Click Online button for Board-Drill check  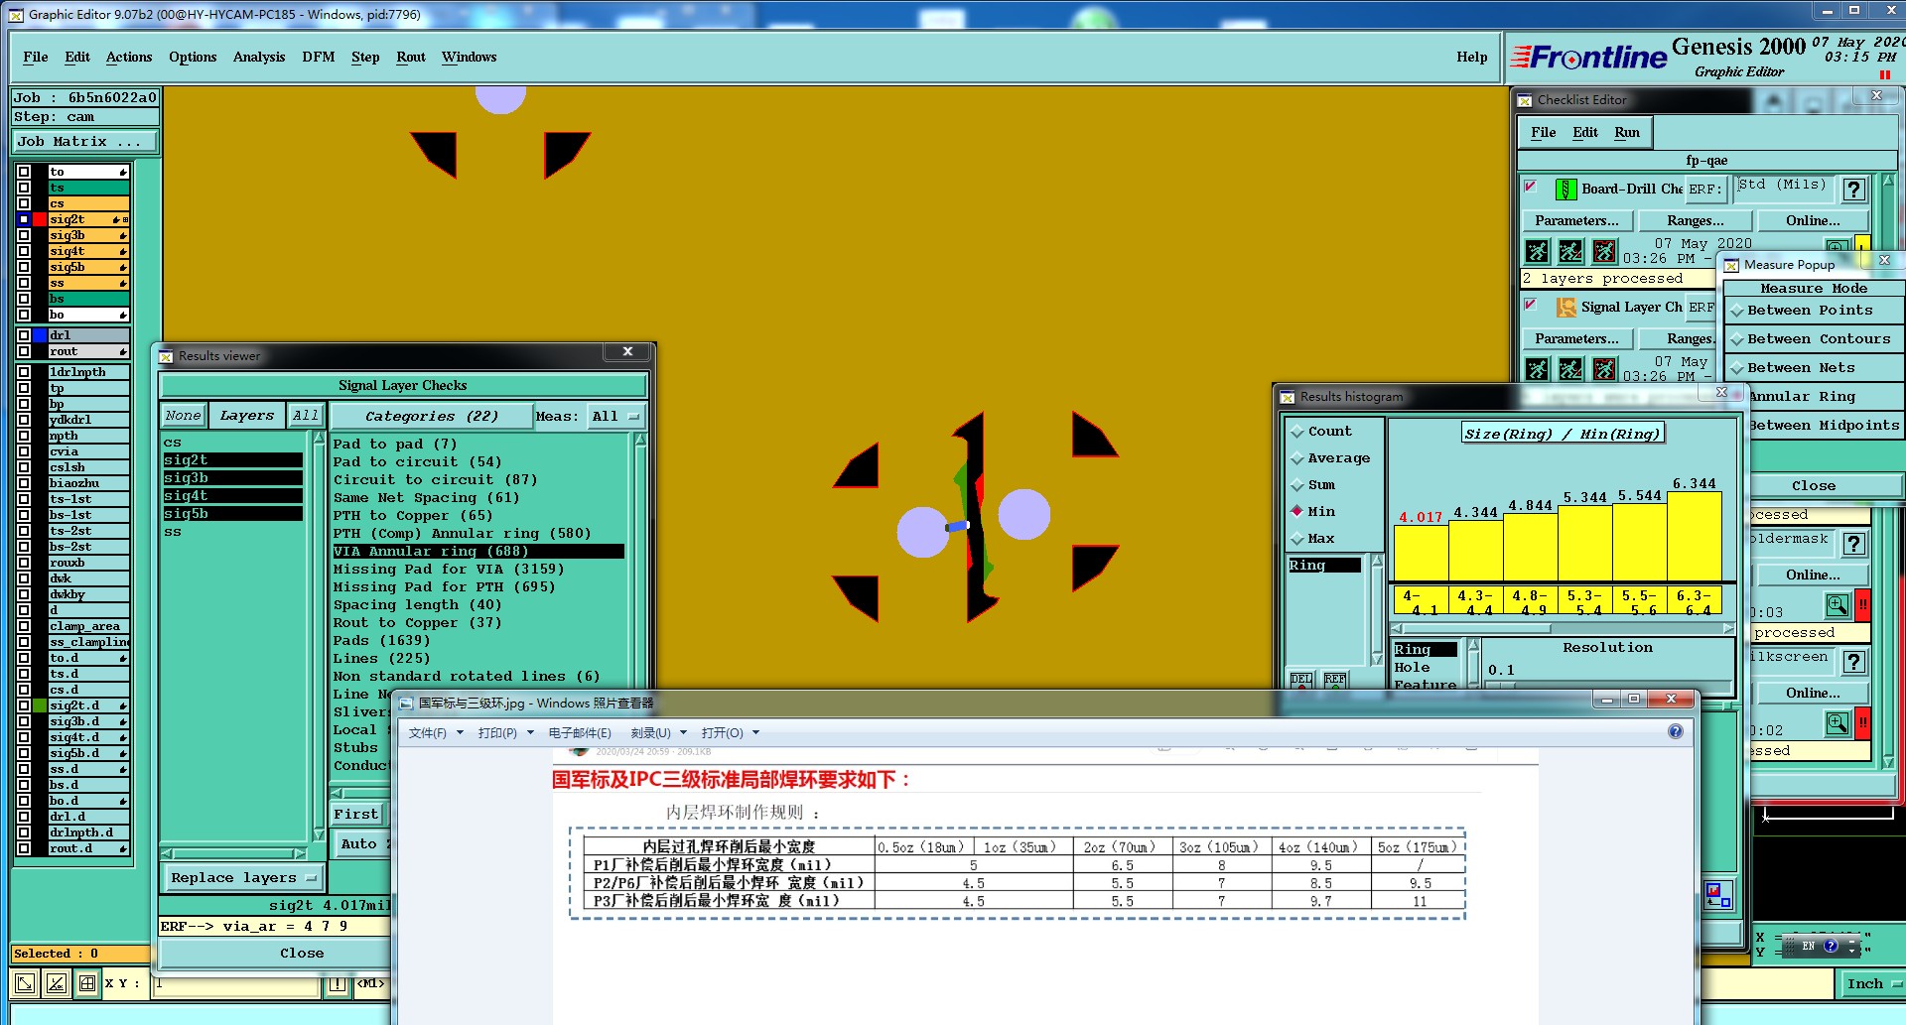[x=1813, y=220]
